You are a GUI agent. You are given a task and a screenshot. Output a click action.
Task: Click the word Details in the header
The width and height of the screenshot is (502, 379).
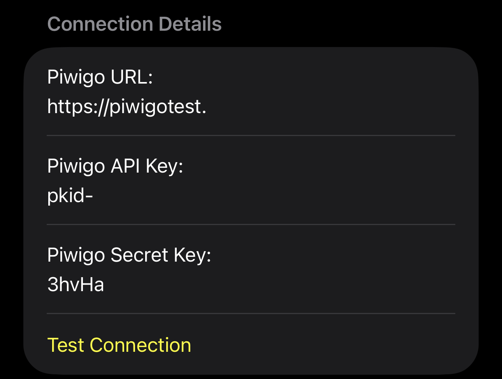pyautogui.click(x=190, y=24)
